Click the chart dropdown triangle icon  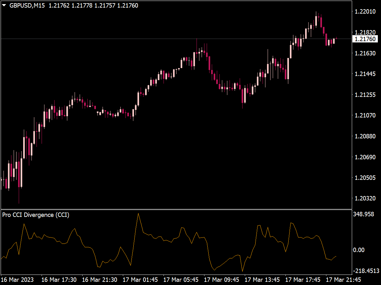click(4, 5)
